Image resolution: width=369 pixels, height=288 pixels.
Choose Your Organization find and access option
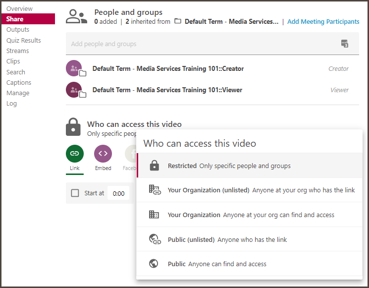[251, 215]
